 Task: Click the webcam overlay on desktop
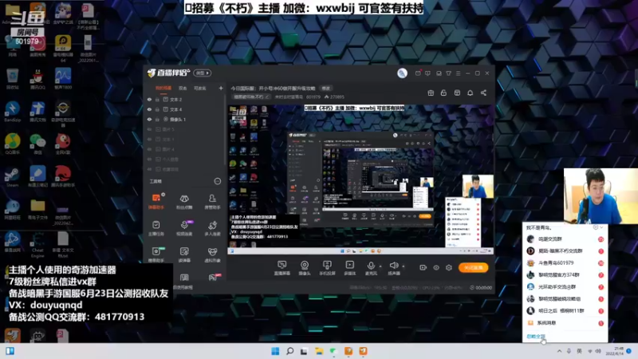pos(601,195)
